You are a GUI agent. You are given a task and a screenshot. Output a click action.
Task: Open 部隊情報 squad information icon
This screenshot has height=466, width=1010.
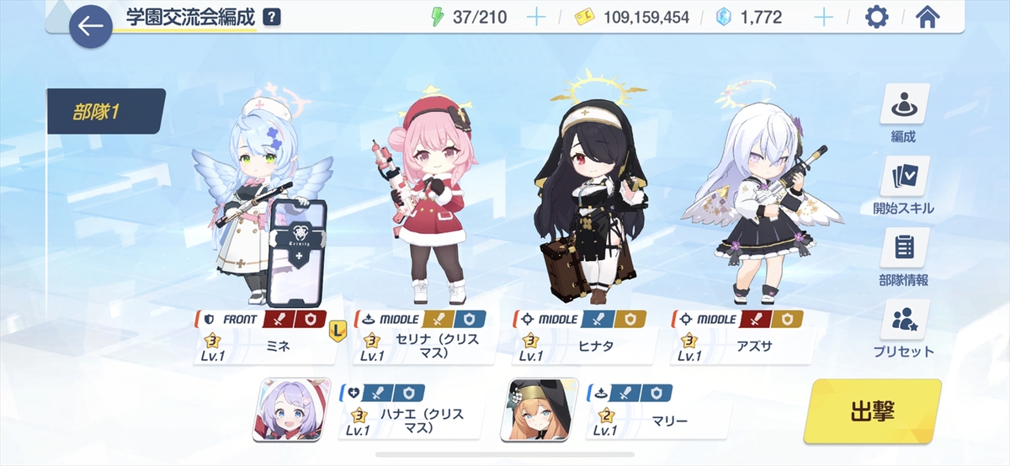[x=904, y=257]
